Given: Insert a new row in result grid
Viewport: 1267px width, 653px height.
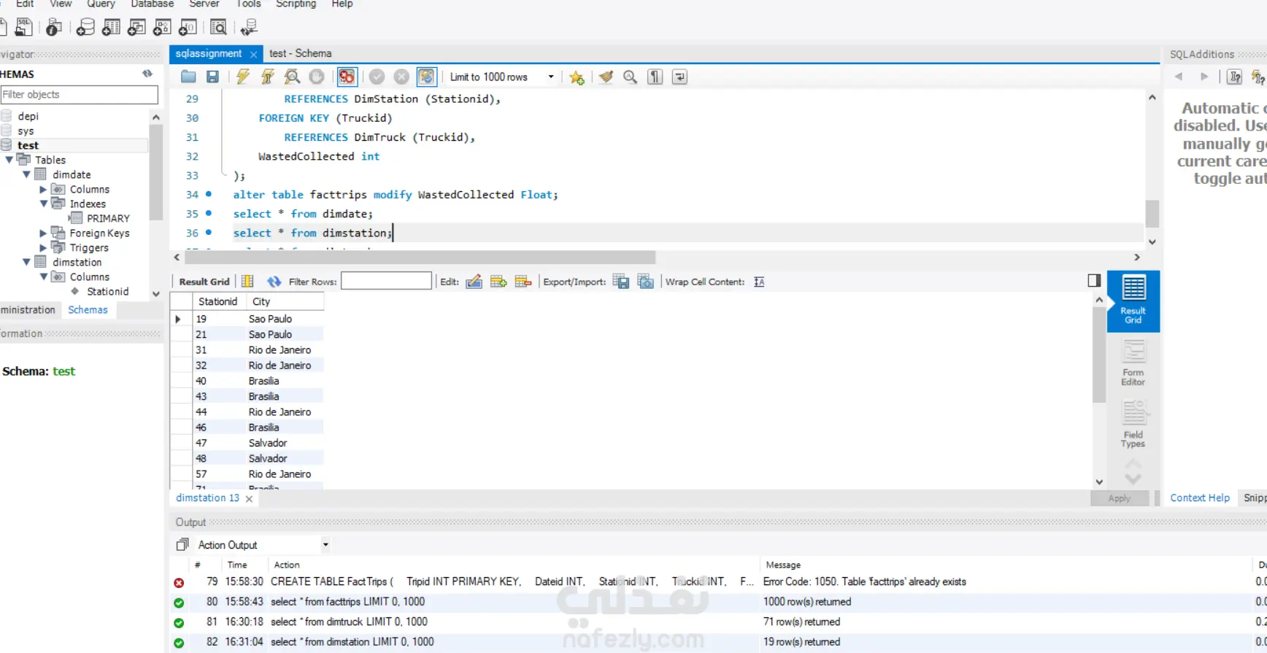Looking at the screenshot, I should [498, 282].
